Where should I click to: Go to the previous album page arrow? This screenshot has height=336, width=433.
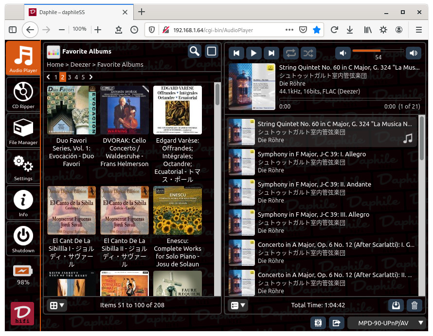(x=49, y=77)
